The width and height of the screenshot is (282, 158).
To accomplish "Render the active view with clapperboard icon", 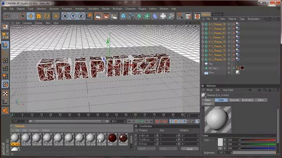I will (x=98, y=16).
